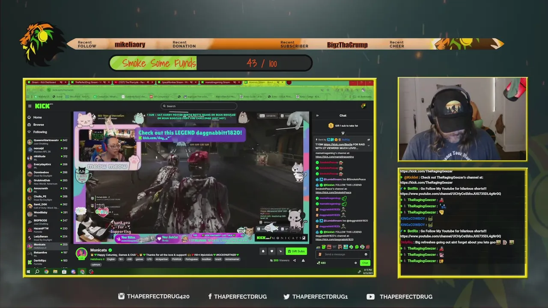The width and height of the screenshot is (548, 308).
Task: Open nexusjd channel in sidebar
Action: click(x=48, y=150)
